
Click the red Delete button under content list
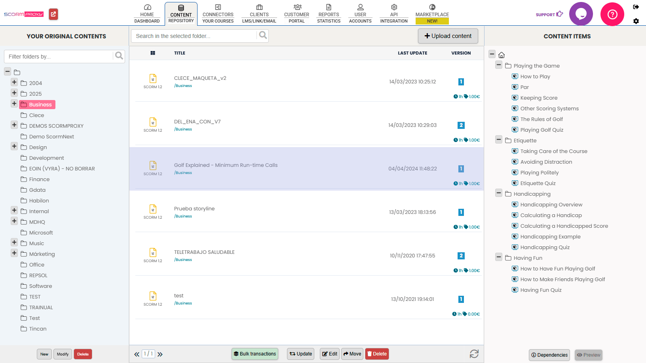377,354
